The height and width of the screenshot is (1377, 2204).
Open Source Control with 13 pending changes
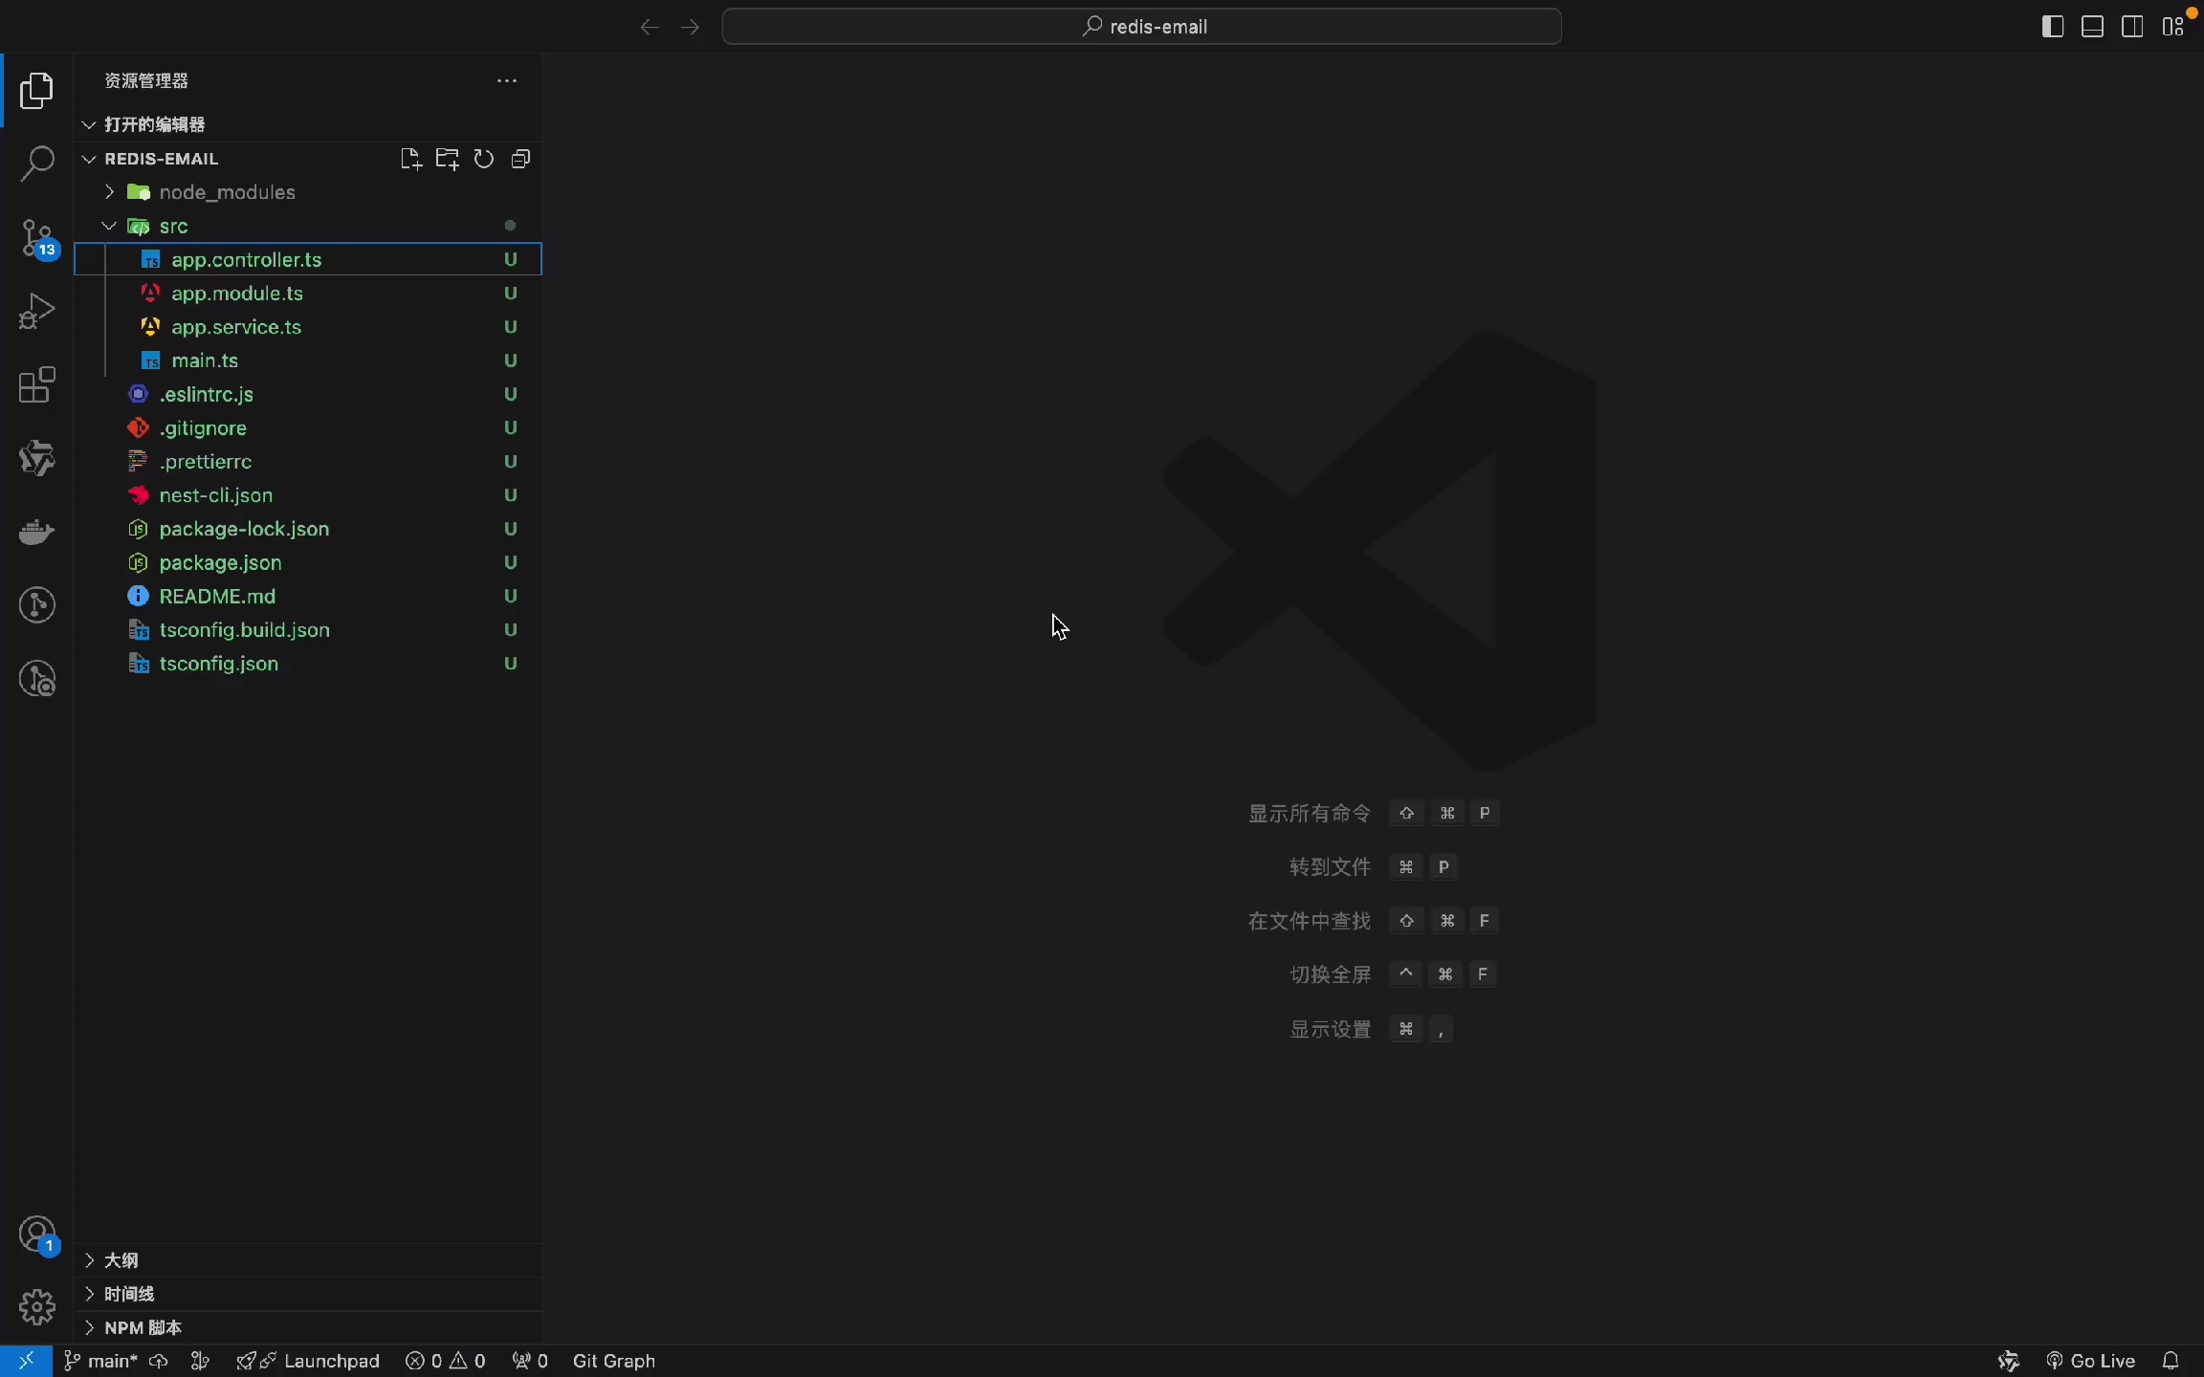(x=36, y=238)
